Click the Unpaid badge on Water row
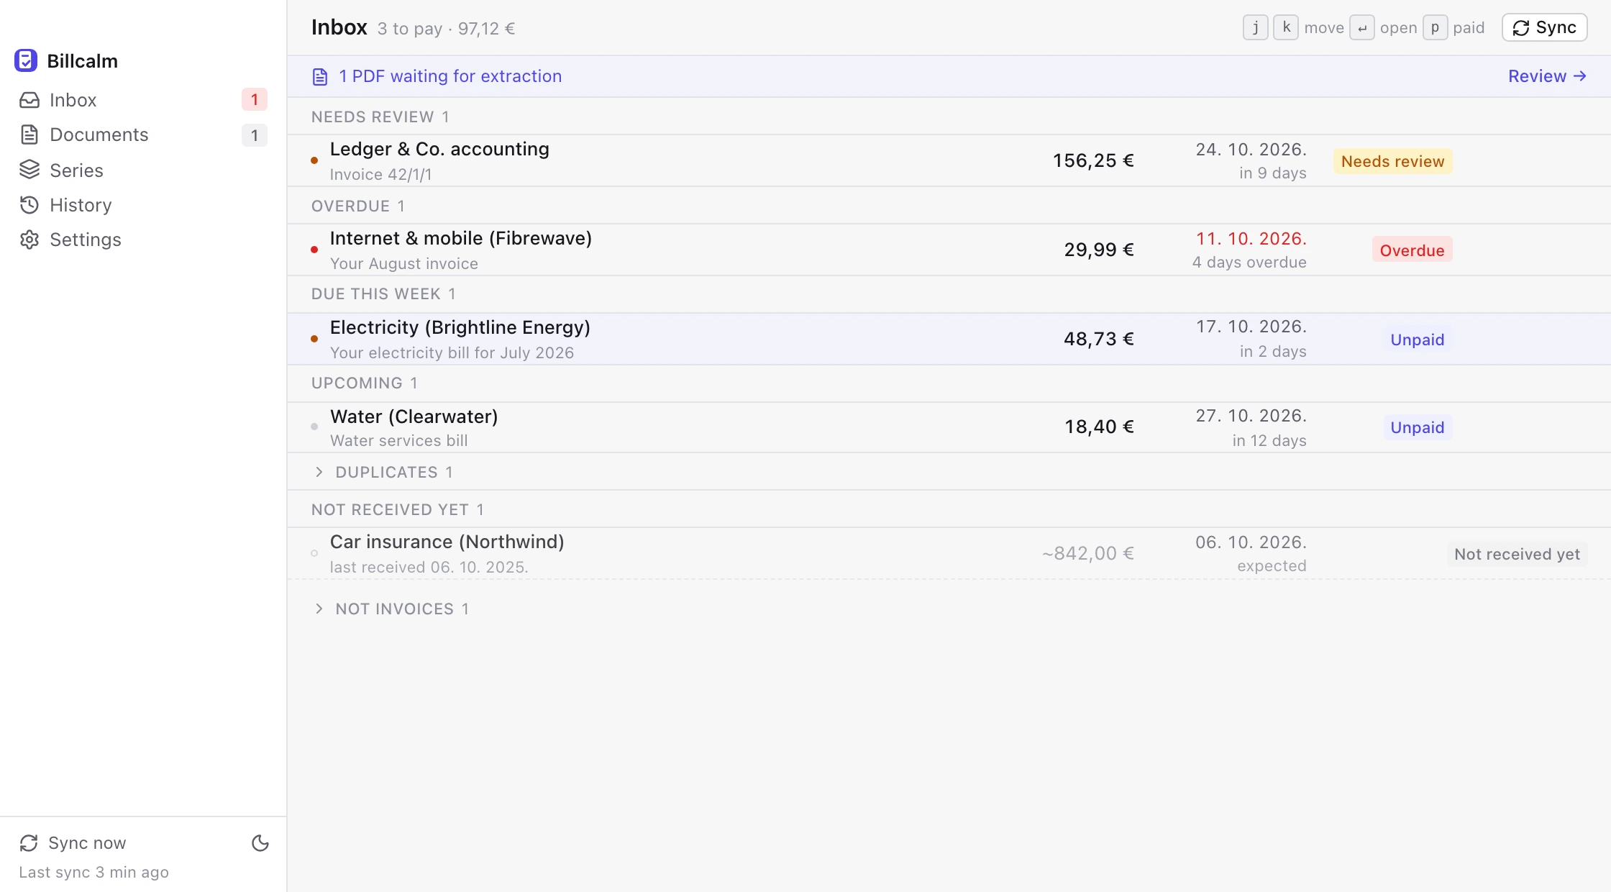Screen dimensions: 1611x892 point(1417,427)
